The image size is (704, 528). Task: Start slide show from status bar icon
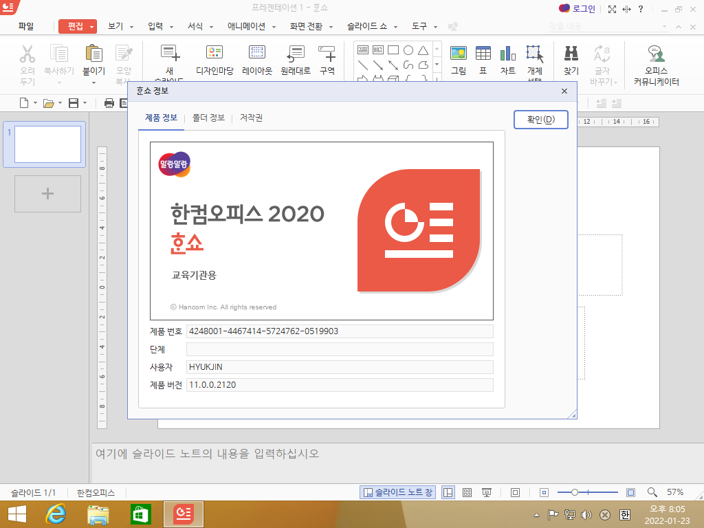486,492
